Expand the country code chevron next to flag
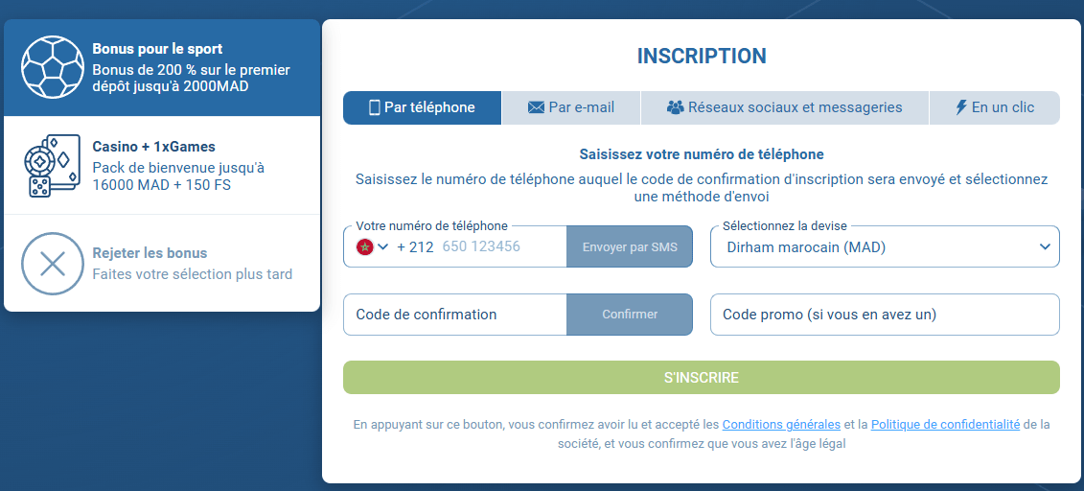 [x=383, y=247]
